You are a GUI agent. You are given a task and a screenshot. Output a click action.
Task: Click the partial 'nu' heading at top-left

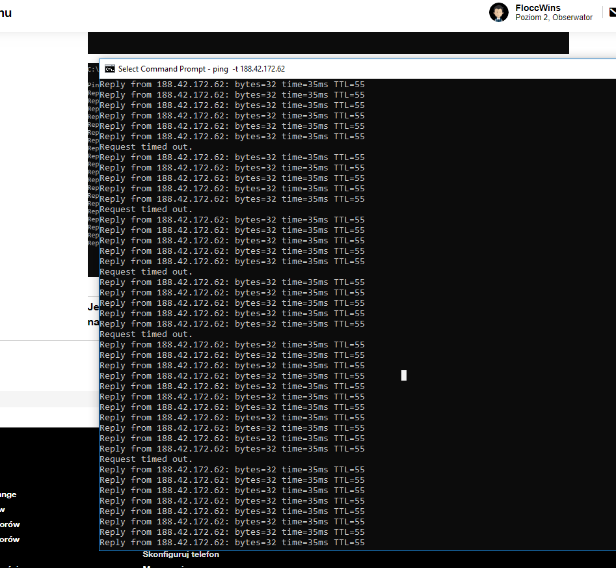click(x=5, y=13)
